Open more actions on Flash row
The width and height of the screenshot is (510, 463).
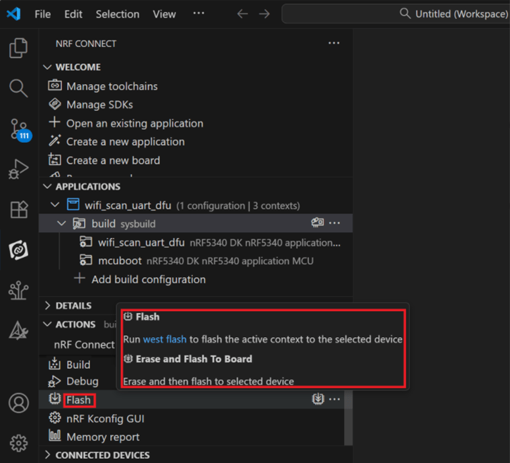[335, 399]
